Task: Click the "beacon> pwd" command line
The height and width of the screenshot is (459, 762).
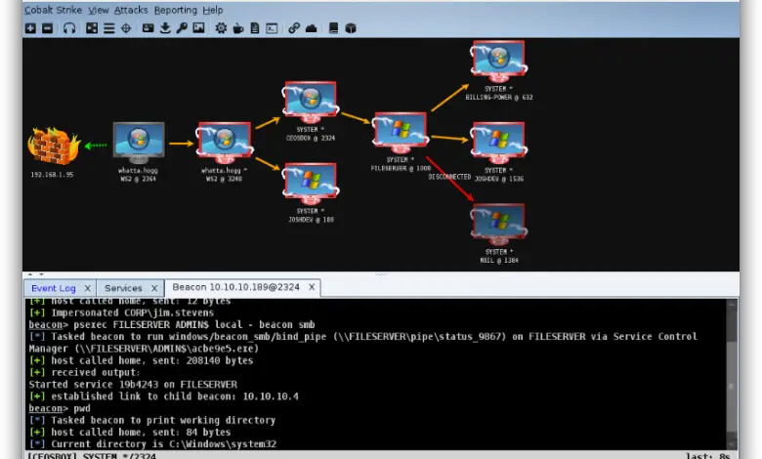Action: point(60,408)
